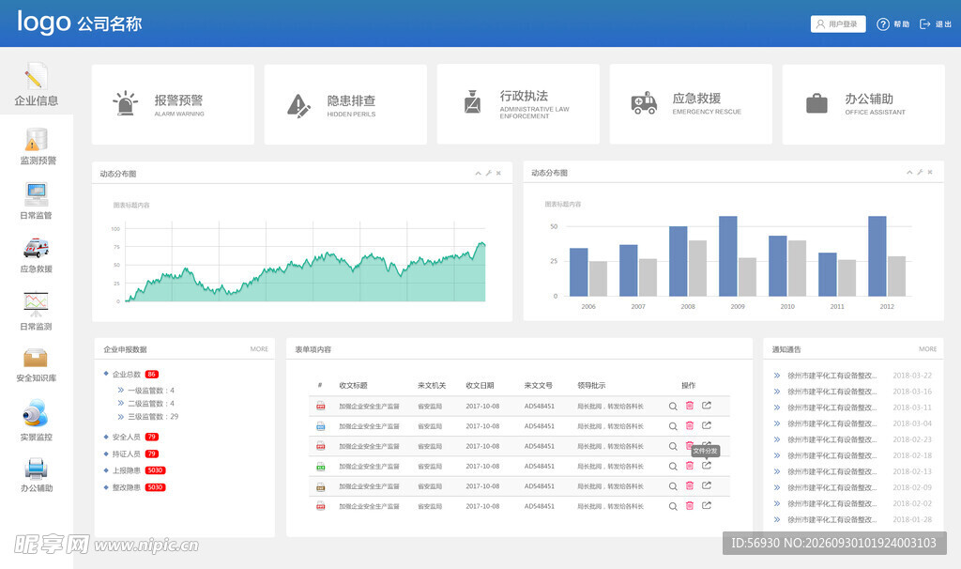The height and width of the screenshot is (569, 961).
Task: Click the 持证人员 list entry
Action: [x=131, y=454]
